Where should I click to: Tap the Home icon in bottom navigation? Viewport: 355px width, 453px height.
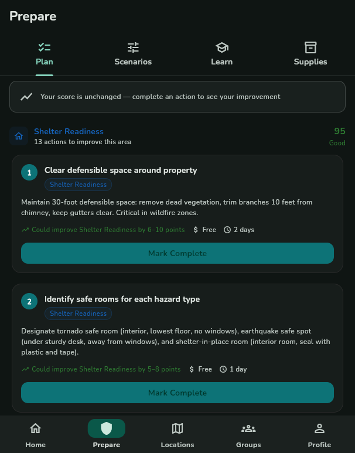tap(36, 428)
